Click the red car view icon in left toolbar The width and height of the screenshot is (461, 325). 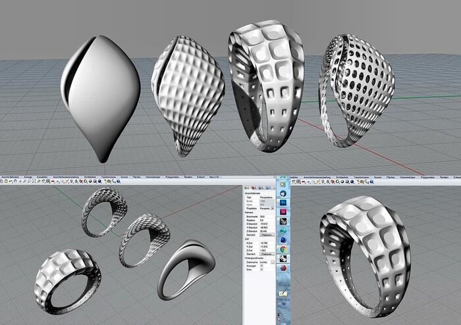53,182
